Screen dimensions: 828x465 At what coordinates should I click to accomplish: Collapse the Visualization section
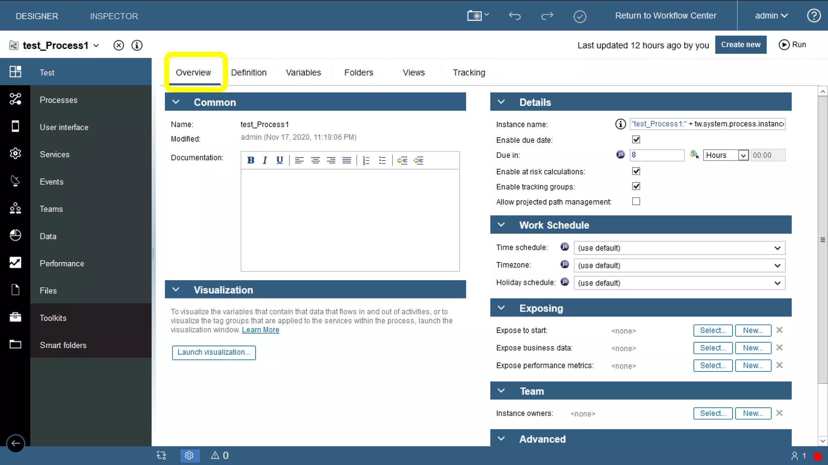tap(176, 290)
